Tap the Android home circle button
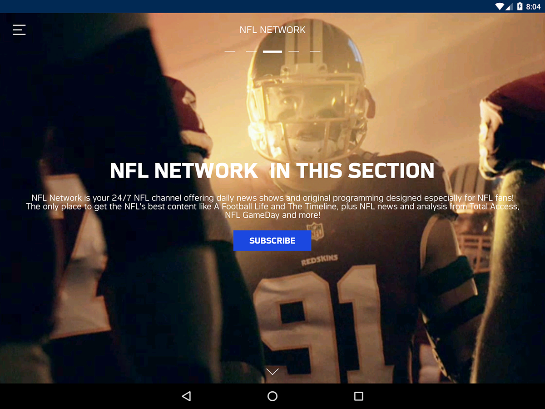Viewport: 545px width, 409px height. (x=272, y=396)
